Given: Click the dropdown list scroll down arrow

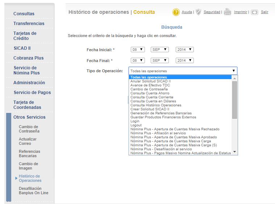Looking at the screenshot, I should click(x=234, y=152).
